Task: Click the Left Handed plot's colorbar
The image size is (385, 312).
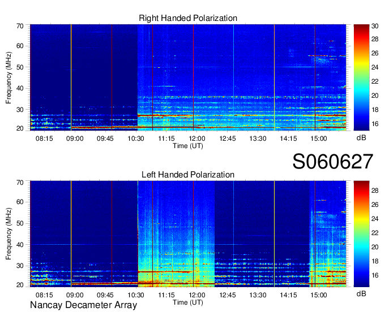Action: click(361, 234)
